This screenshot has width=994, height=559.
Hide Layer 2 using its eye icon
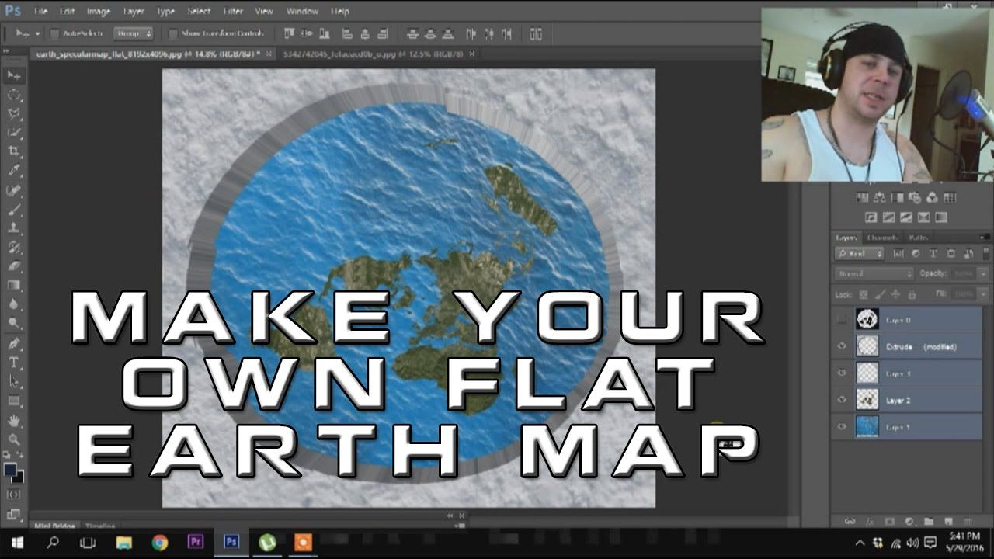[x=842, y=400]
